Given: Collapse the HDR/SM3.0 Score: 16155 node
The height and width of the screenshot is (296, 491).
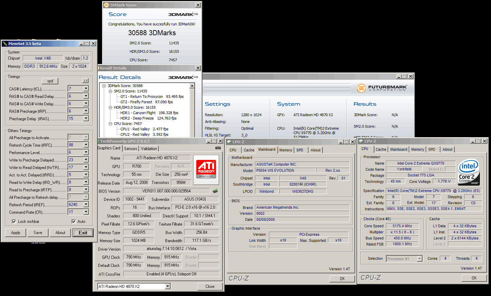Looking at the screenshot, I should (x=111, y=107).
